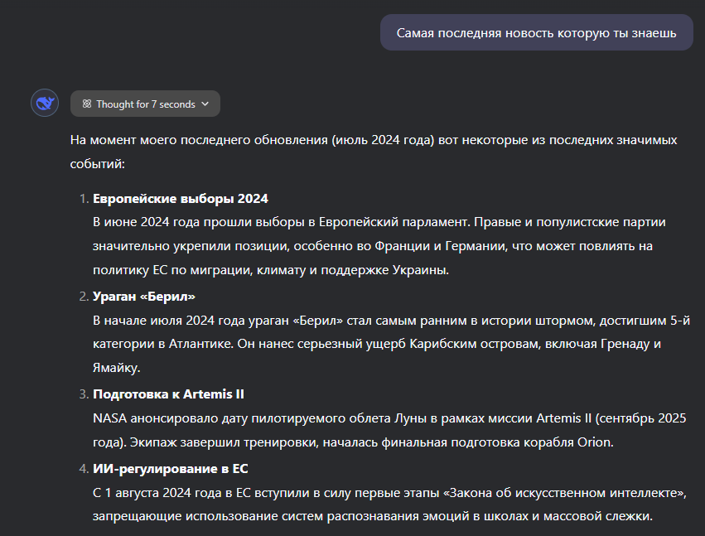705x536 pixels.
Task: Click the word 'Orion' in the response
Action: [x=594, y=442]
